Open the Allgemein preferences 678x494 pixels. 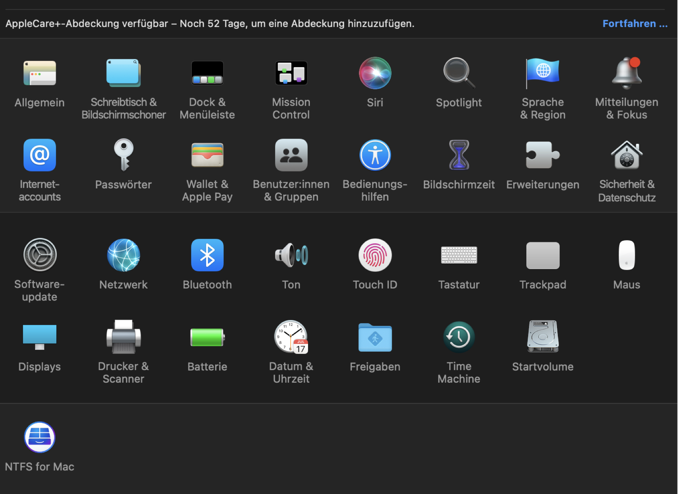coord(40,73)
